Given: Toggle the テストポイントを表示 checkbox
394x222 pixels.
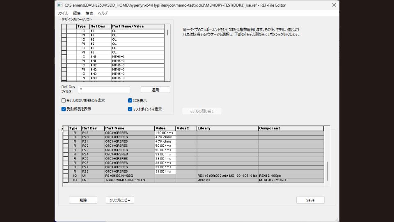Looking at the screenshot, I should [x=130, y=109].
